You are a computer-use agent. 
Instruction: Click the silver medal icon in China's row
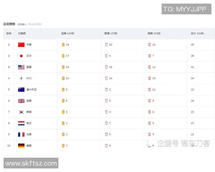coord(106,44)
